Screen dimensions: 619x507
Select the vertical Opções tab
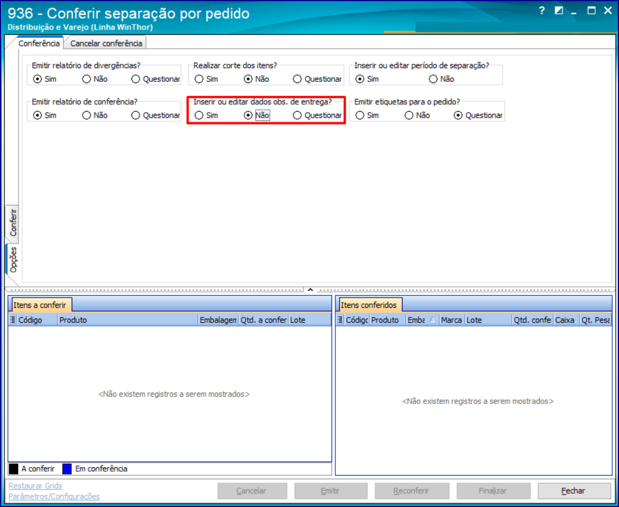click(x=13, y=260)
